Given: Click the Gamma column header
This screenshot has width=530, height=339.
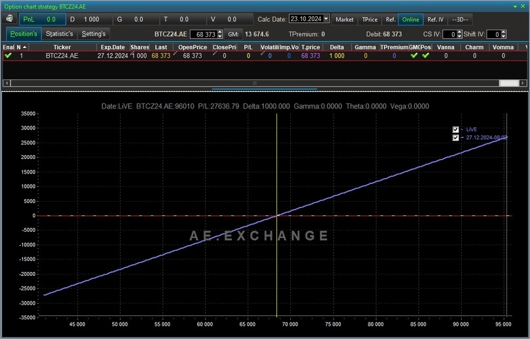Looking at the screenshot, I should pyautogui.click(x=365, y=47).
